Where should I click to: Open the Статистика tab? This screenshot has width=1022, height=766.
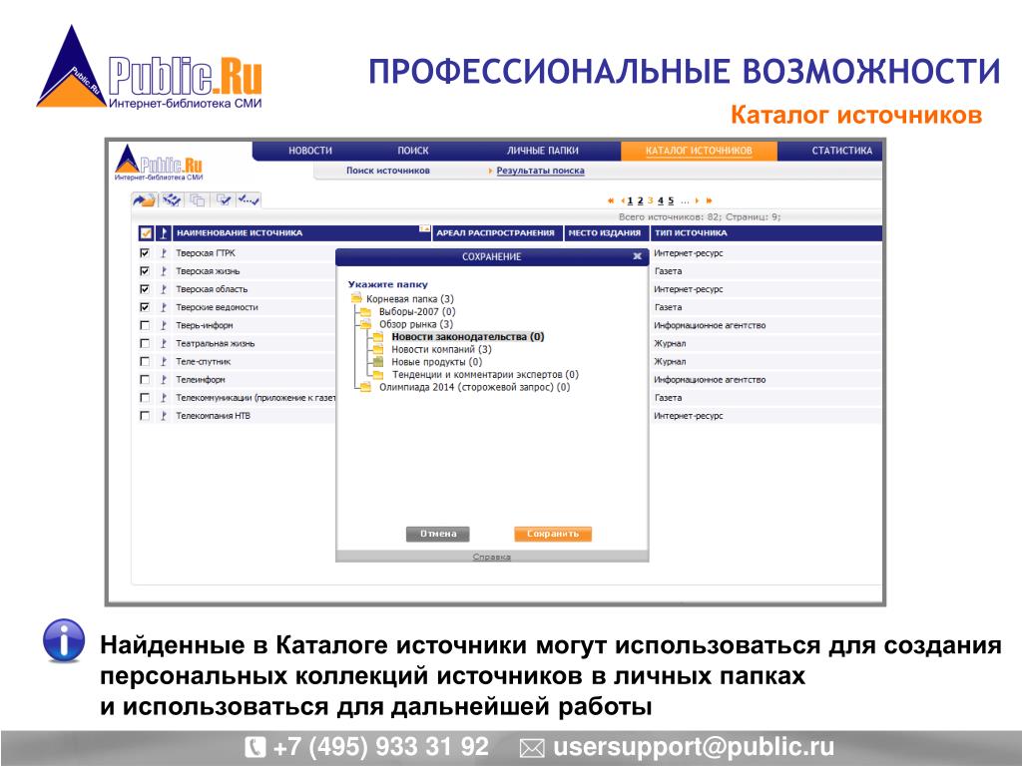tap(842, 151)
